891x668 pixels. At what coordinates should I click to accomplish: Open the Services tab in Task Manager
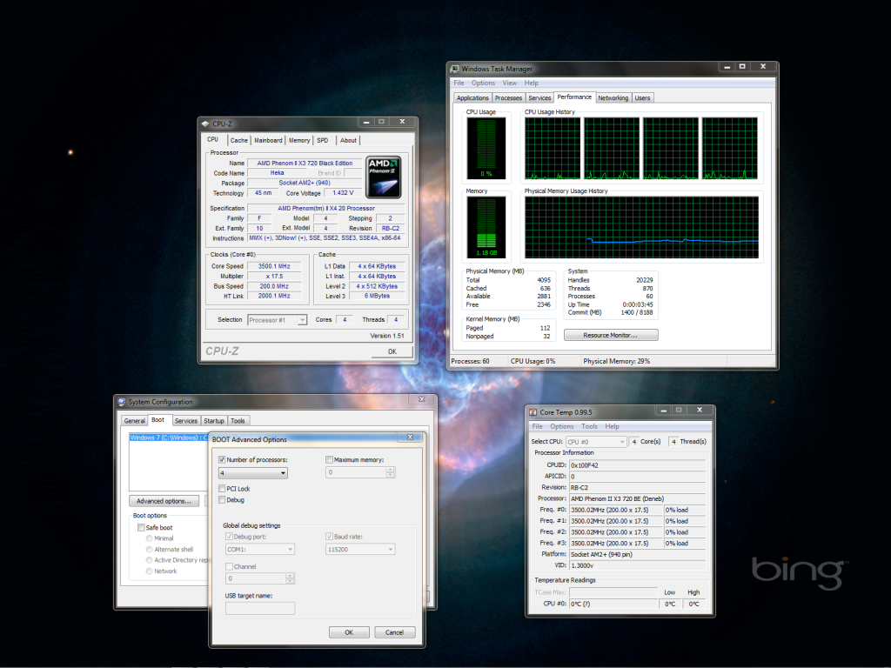(x=539, y=97)
